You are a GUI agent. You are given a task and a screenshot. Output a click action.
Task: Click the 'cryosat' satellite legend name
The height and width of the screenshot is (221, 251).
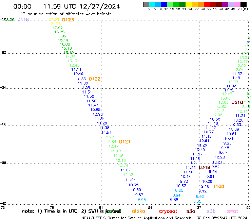(x=168, y=211)
